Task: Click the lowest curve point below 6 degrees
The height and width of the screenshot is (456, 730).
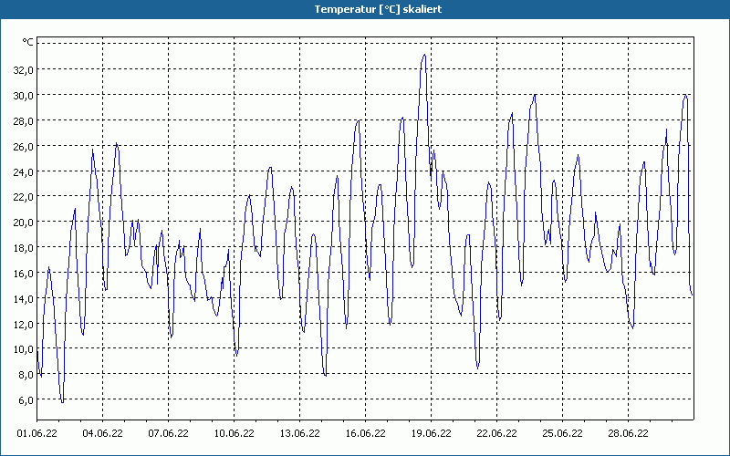Action: point(62,402)
